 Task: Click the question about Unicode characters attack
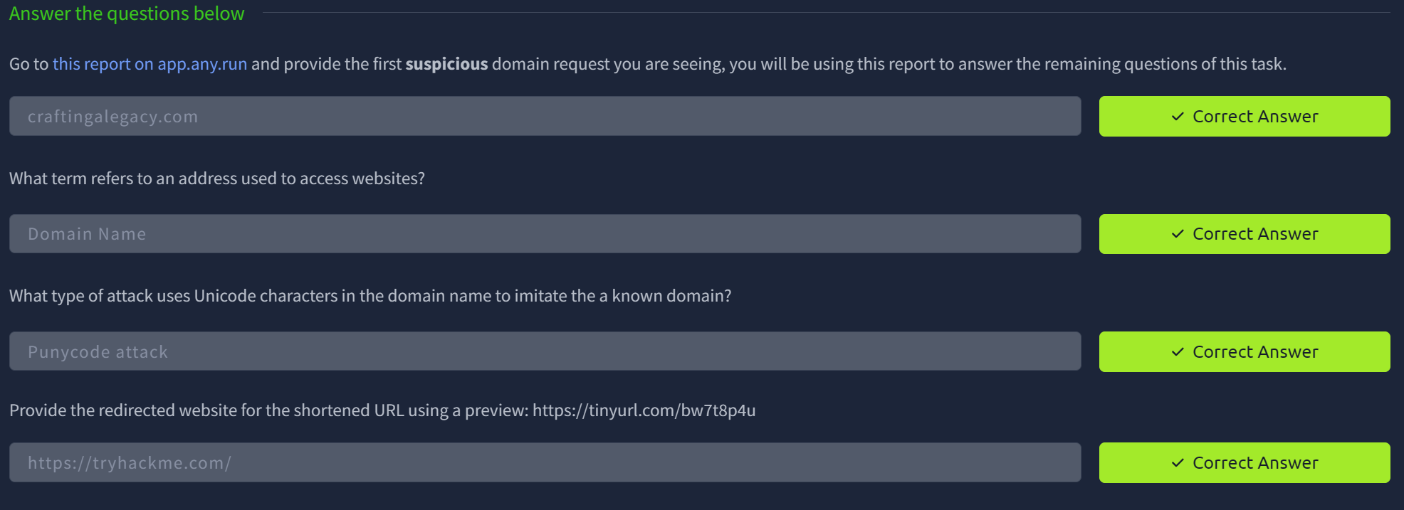[370, 296]
